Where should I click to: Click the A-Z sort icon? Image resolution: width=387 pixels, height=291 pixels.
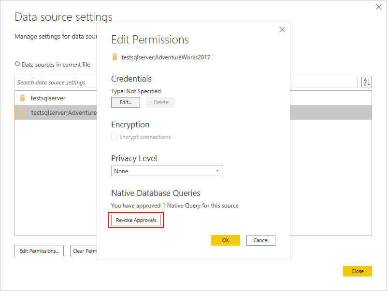coord(367,82)
